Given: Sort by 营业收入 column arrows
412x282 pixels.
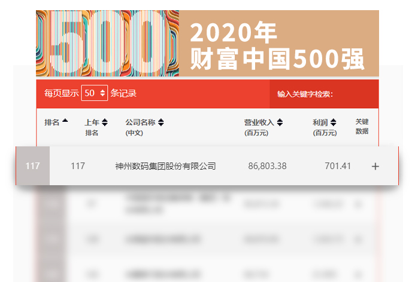Looking at the screenshot, I should 280,122.
